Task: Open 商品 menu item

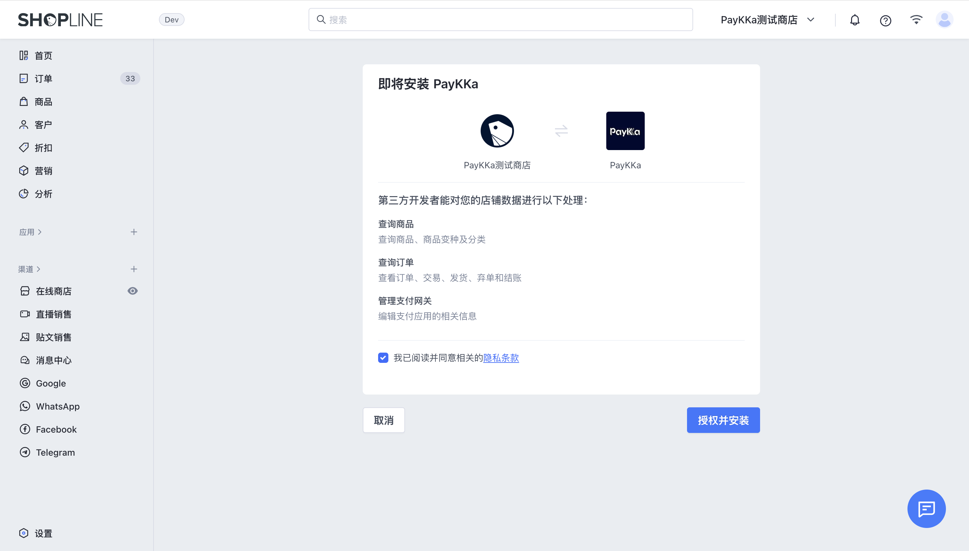Action: [x=43, y=102]
